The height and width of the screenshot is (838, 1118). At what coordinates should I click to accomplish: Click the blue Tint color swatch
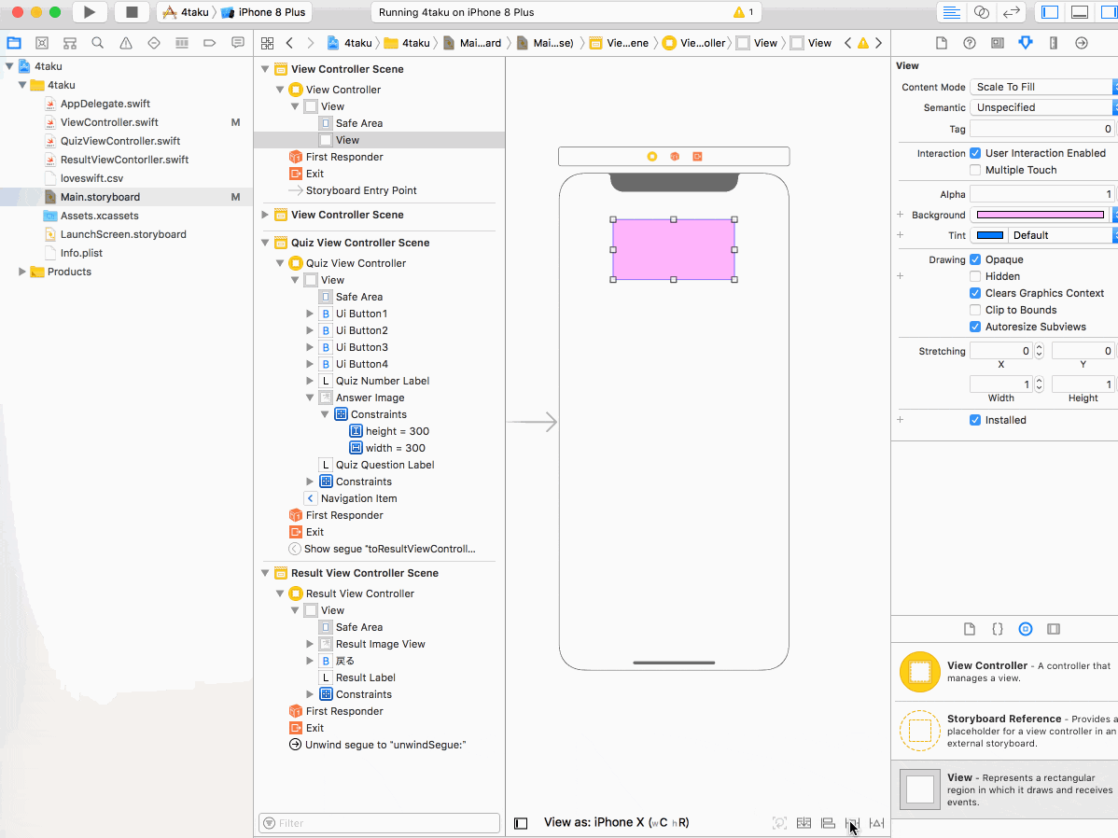989,235
